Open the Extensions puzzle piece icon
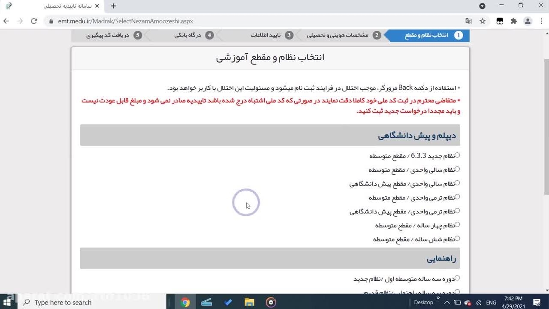The width and height of the screenshot is (549, 309). pos(514,21)
